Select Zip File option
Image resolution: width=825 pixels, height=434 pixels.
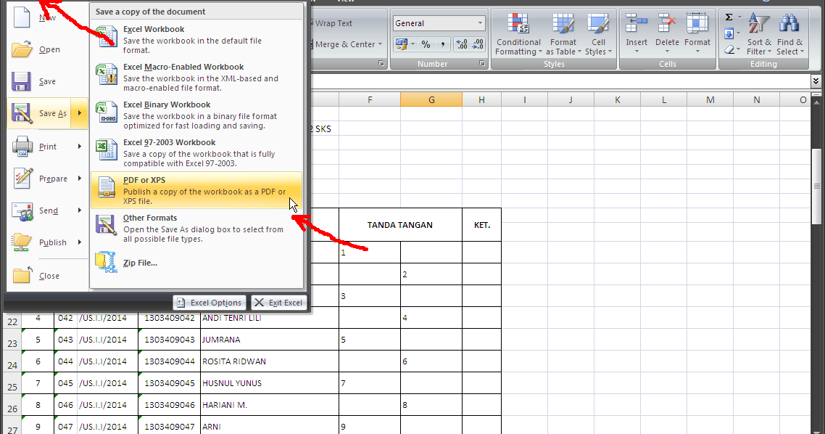[x=196, y=262]
